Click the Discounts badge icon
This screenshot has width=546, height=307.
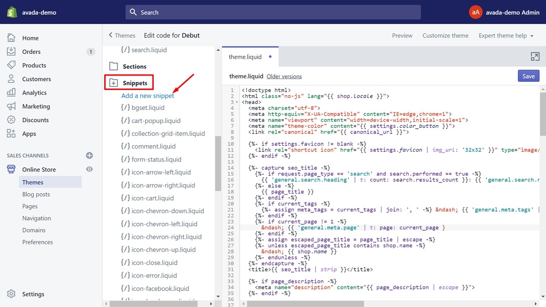pos(11,120)
